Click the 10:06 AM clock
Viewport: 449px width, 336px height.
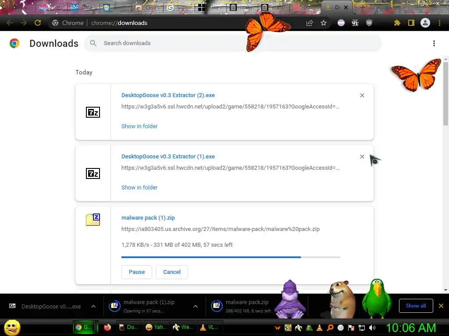pyautogui.click(x=411, y=328)
